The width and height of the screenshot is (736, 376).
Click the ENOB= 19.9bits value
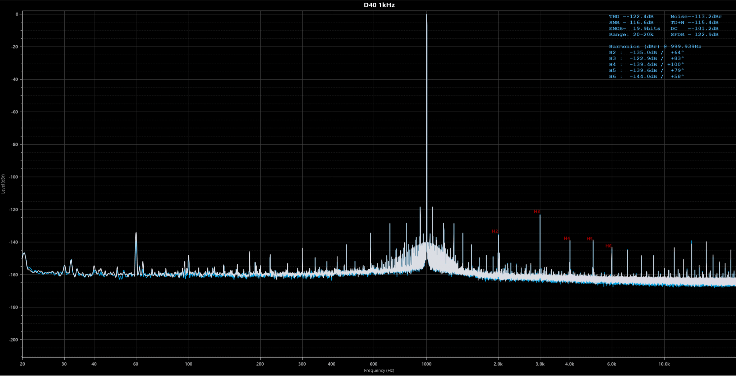tap(634, 29)
